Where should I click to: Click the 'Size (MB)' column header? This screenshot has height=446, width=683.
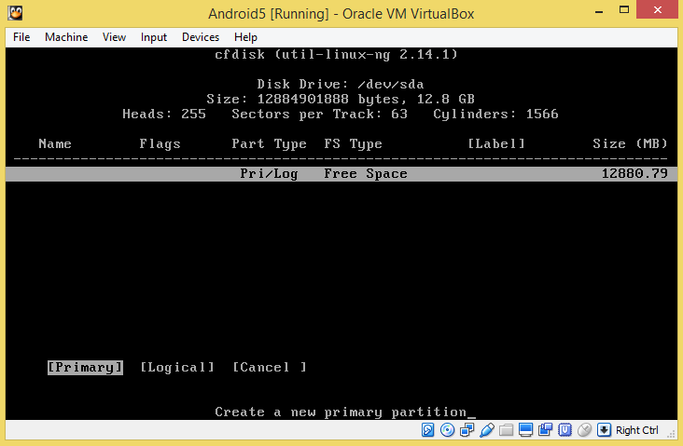click(x=630, y=144)
